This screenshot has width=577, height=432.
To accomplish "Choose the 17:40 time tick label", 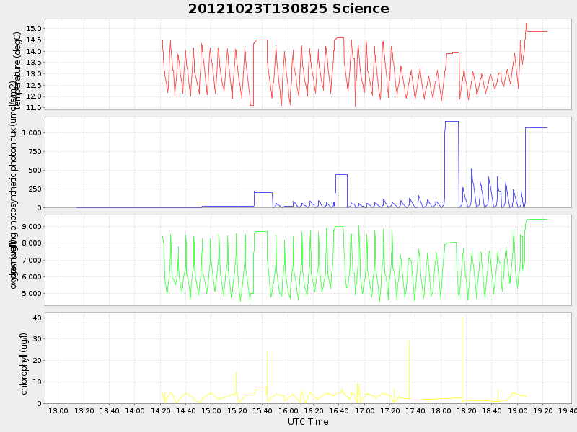I will point(415,410).
